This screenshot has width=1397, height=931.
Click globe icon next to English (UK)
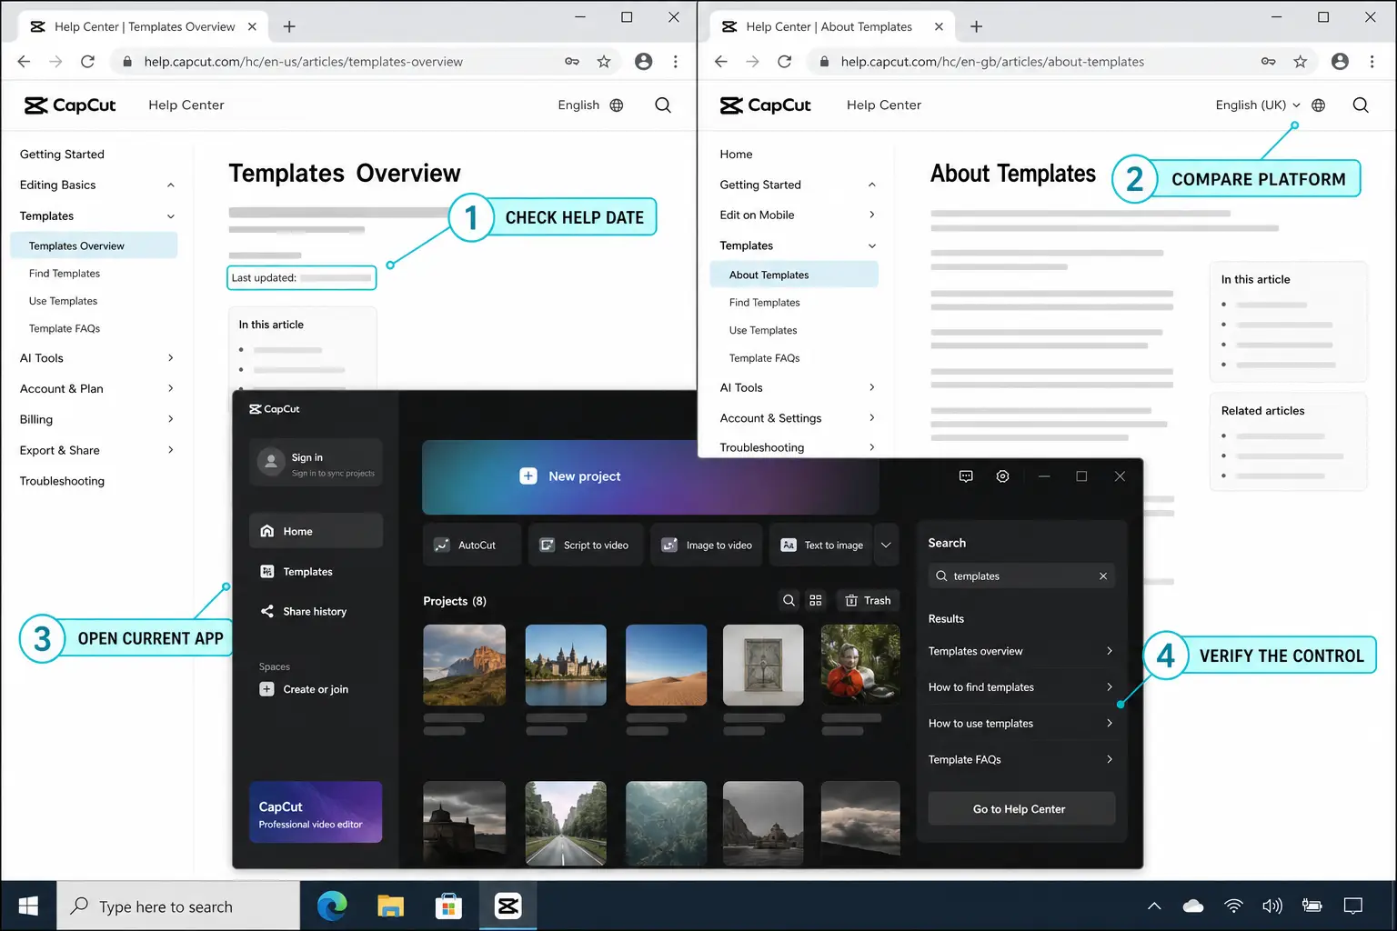click(1319, 105)
